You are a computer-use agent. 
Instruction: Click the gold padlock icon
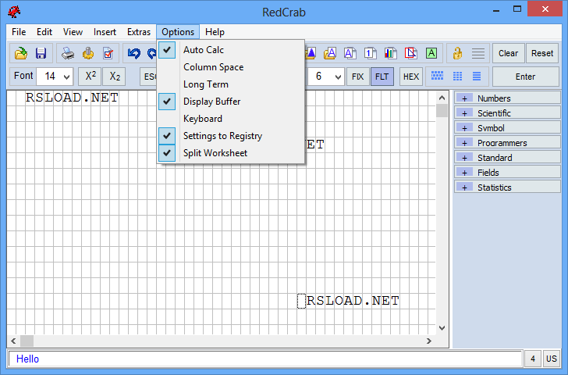[x=457, y=53]
